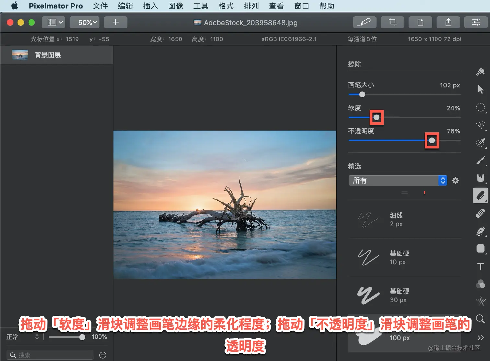Select the Zoom magnifier tool
Viewport: 490px width, 361px height.
click(481, 319)
